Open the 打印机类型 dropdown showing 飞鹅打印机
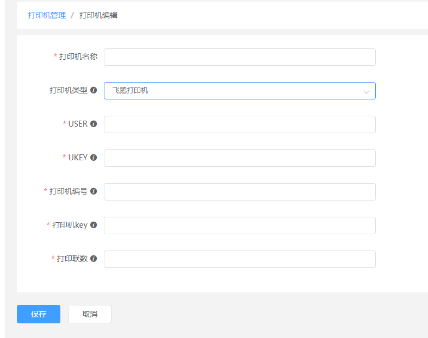Viewport: 428px width, 338px height. (240, 91)
